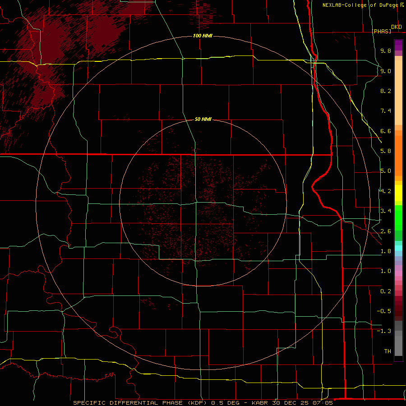Click the 1.8 scale value
The width and height of the screenshot is (406, 406).
(x=386, y=251)
